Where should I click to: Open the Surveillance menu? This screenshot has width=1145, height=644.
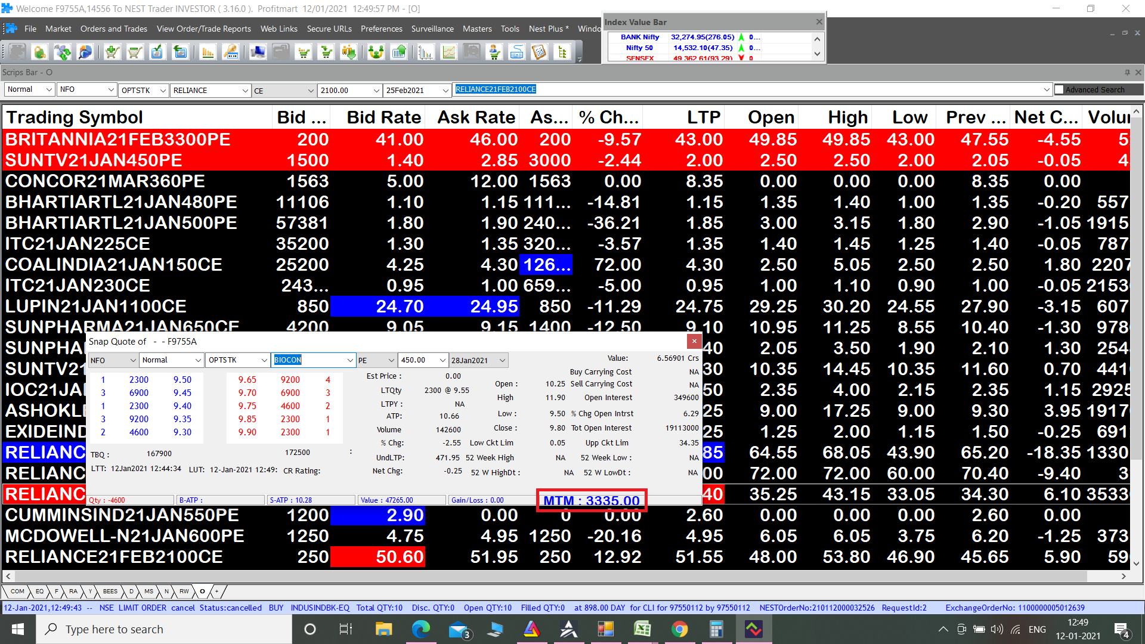tap(432, 29)
